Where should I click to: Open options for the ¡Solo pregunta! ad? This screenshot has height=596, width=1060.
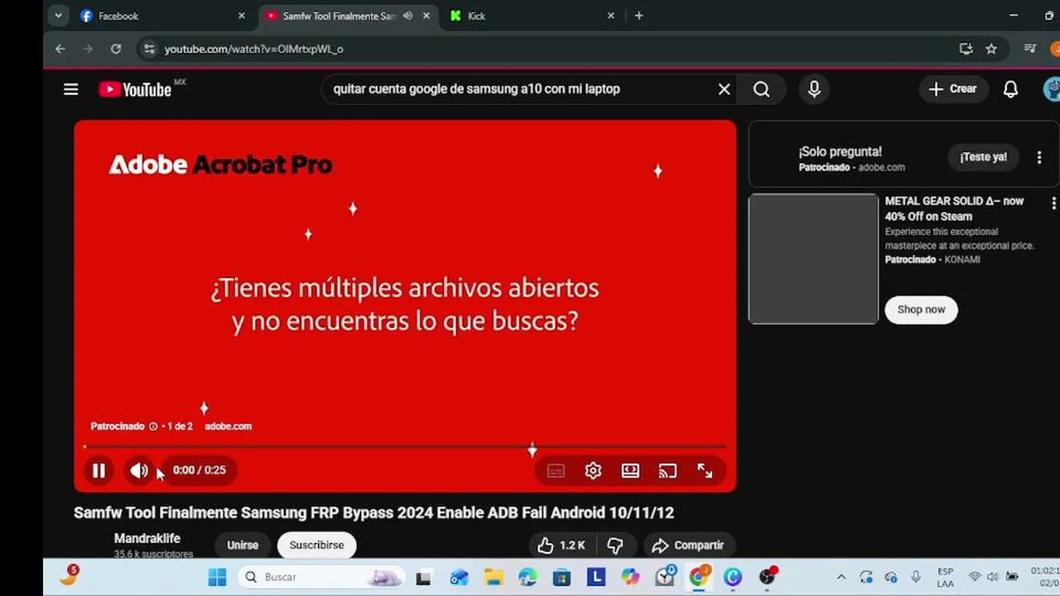click(1039, 157)
